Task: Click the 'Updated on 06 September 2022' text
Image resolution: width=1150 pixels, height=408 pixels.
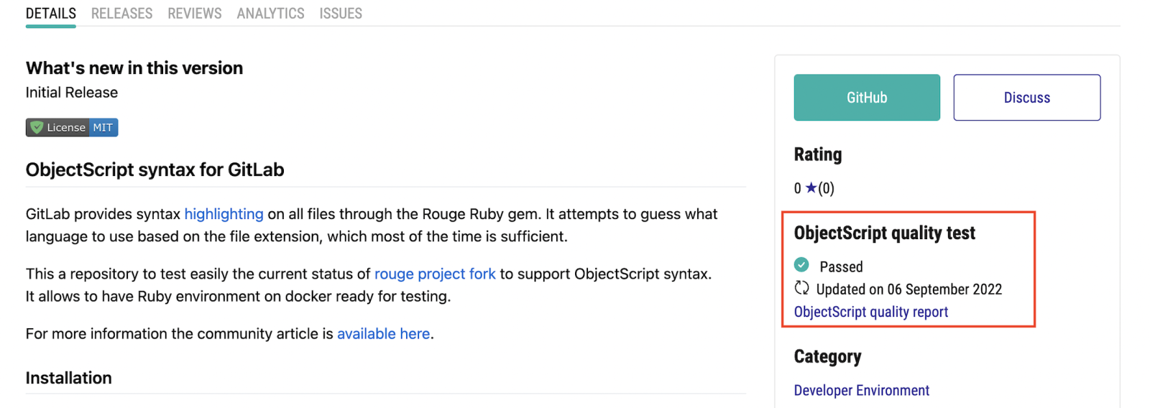Action: (x=908, y=289)
